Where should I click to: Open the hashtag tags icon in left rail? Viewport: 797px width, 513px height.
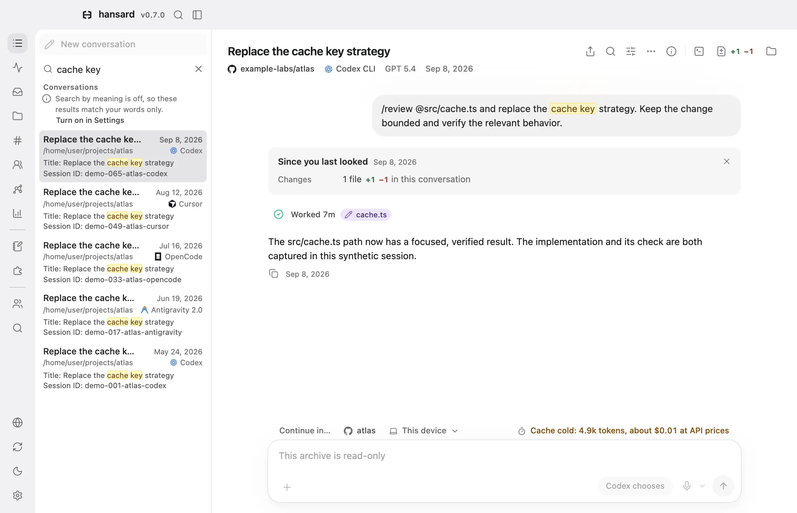pyautogui.click(x=18, y=140)
